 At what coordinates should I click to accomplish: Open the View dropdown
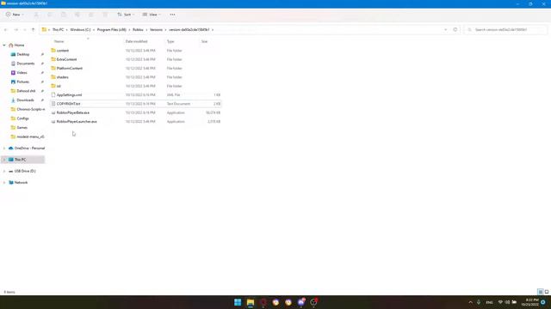(x=152, y=15)
